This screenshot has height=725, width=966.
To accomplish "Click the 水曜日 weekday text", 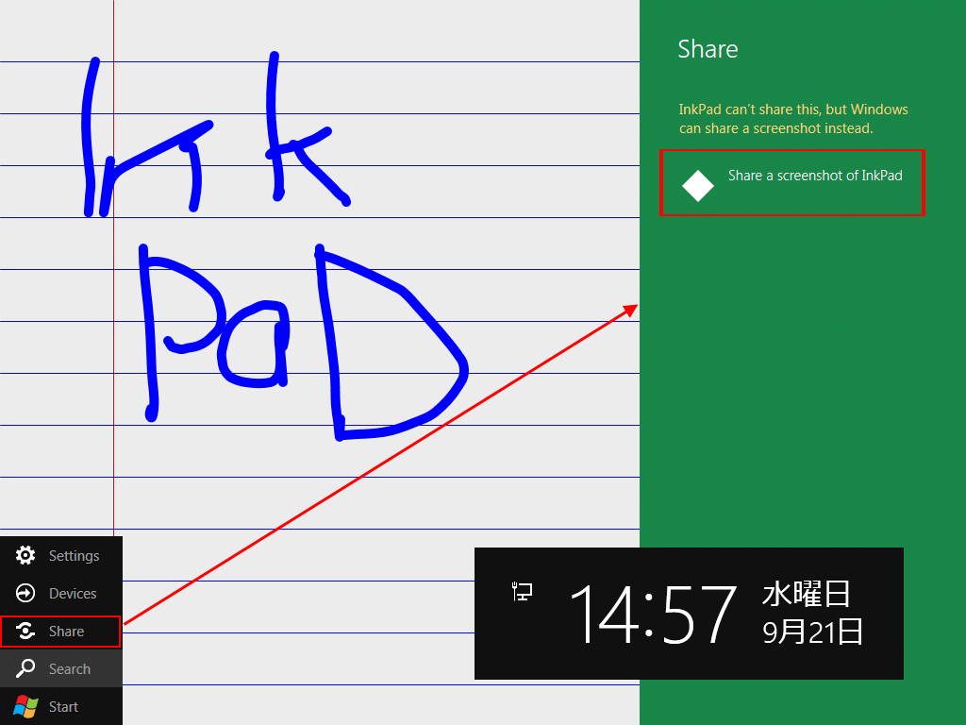I will [807, 594].
